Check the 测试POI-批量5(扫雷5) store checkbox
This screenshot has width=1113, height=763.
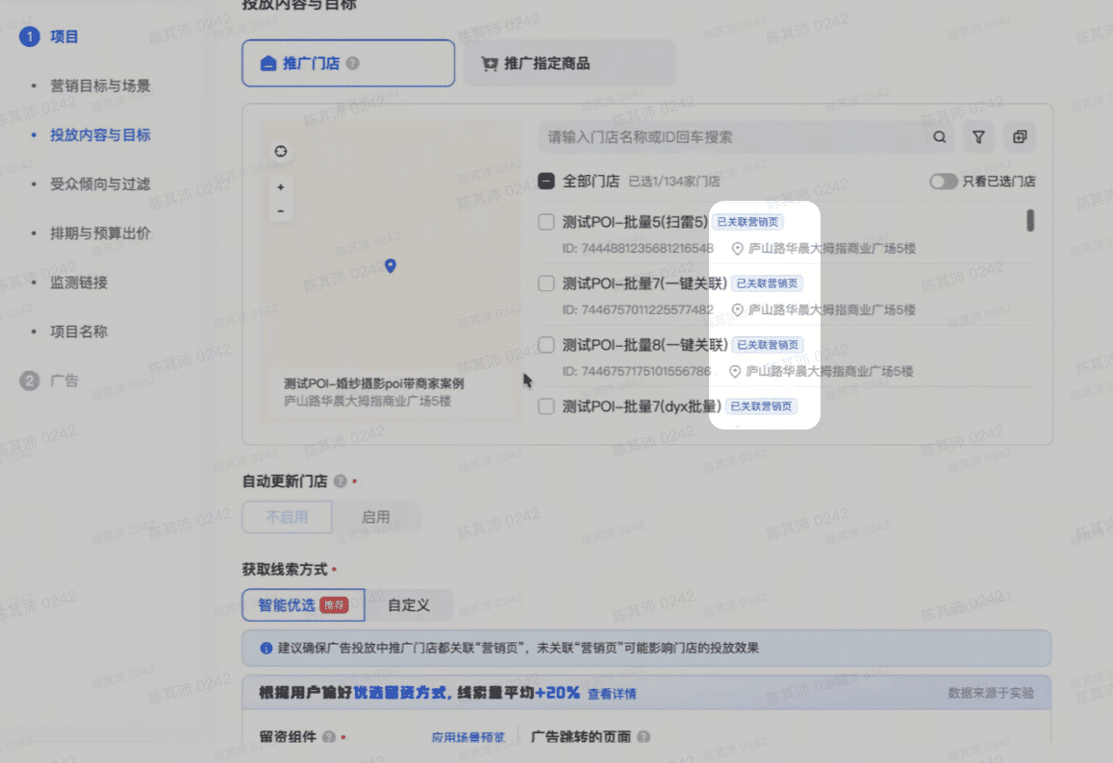point(545,222)
